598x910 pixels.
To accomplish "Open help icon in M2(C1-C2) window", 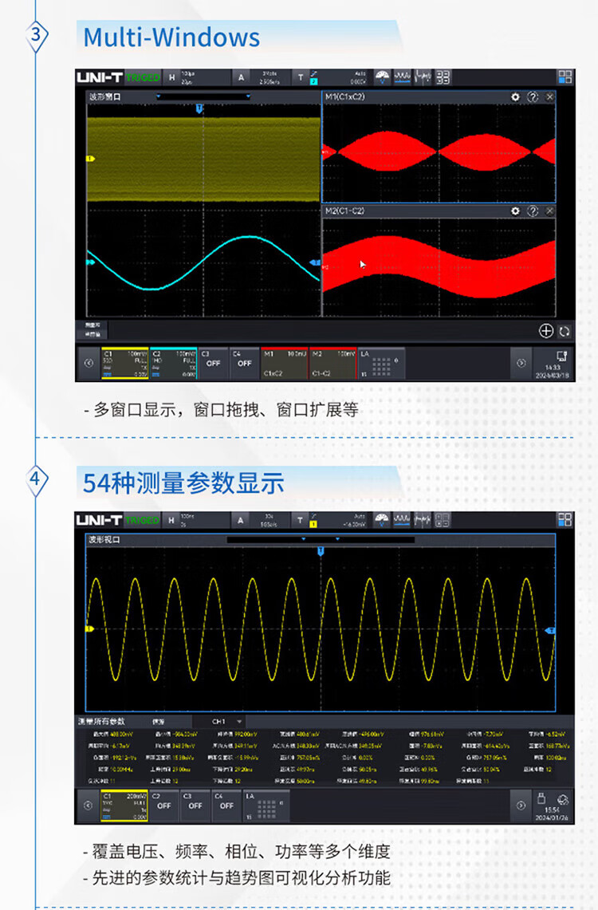I will [x=533, y=211].
